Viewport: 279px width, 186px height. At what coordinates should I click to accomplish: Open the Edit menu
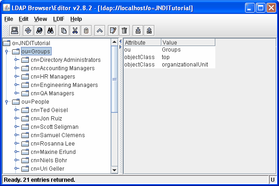(x=24, y=19)
